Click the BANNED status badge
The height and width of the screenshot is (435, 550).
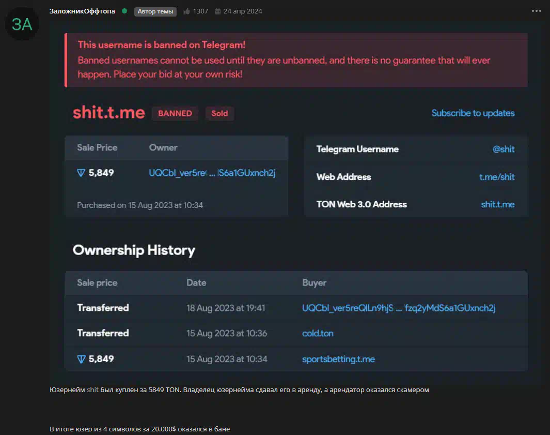click(175, 113)
